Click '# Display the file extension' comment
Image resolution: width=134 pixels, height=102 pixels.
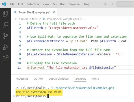[52, 63]
